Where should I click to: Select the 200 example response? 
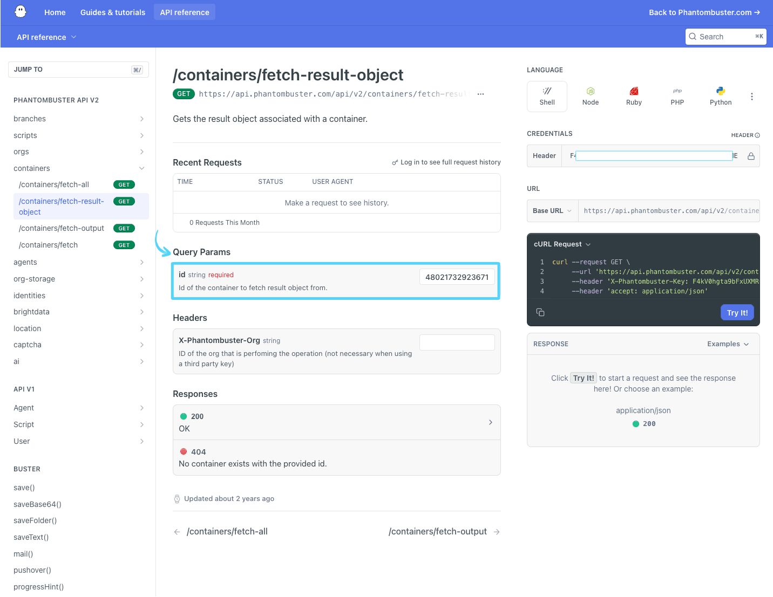[644, 424]
